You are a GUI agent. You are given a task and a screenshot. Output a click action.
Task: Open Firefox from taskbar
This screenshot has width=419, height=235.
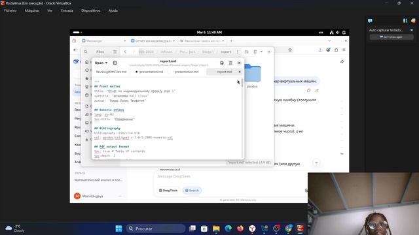240,228
